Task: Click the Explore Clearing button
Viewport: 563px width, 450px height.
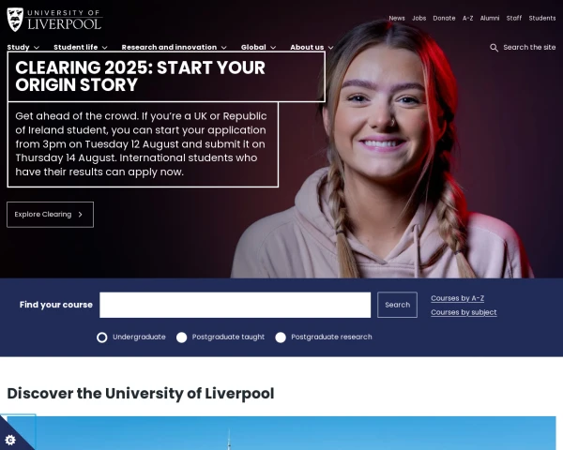Action: tap(51, 215)
